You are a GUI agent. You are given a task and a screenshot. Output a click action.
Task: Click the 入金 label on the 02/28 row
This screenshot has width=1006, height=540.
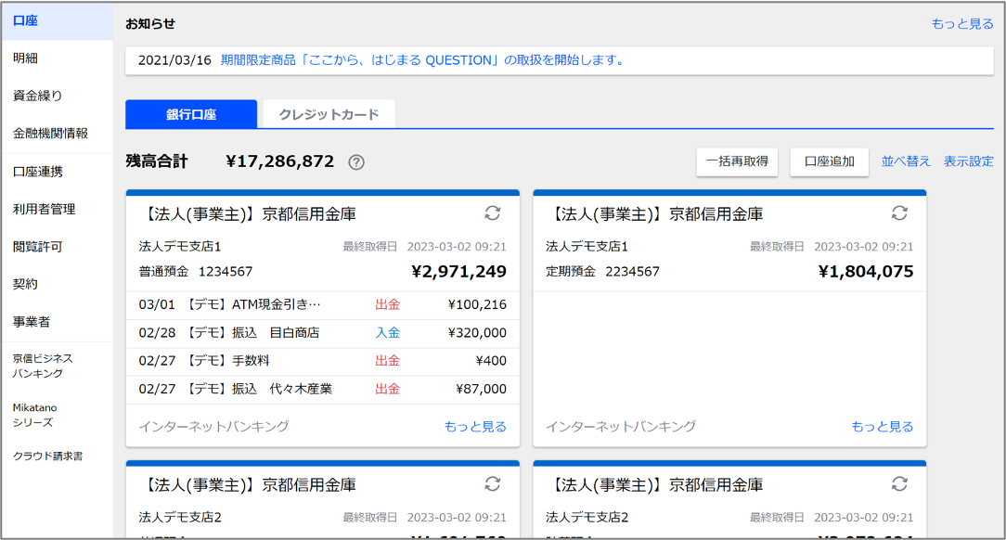point(388,333)
